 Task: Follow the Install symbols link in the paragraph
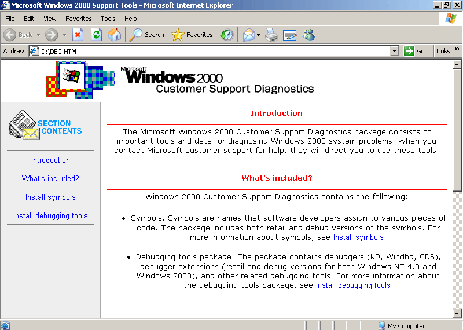[358, 237]
